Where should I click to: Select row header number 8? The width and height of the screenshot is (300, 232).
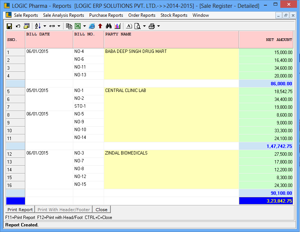(16, 115)
